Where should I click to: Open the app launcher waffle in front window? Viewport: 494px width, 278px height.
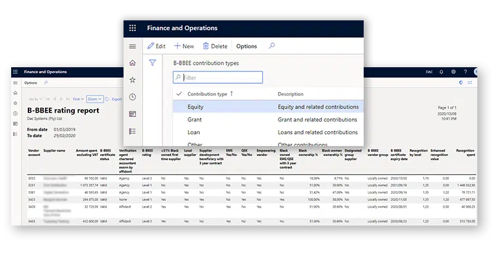[x=132, y=28]
